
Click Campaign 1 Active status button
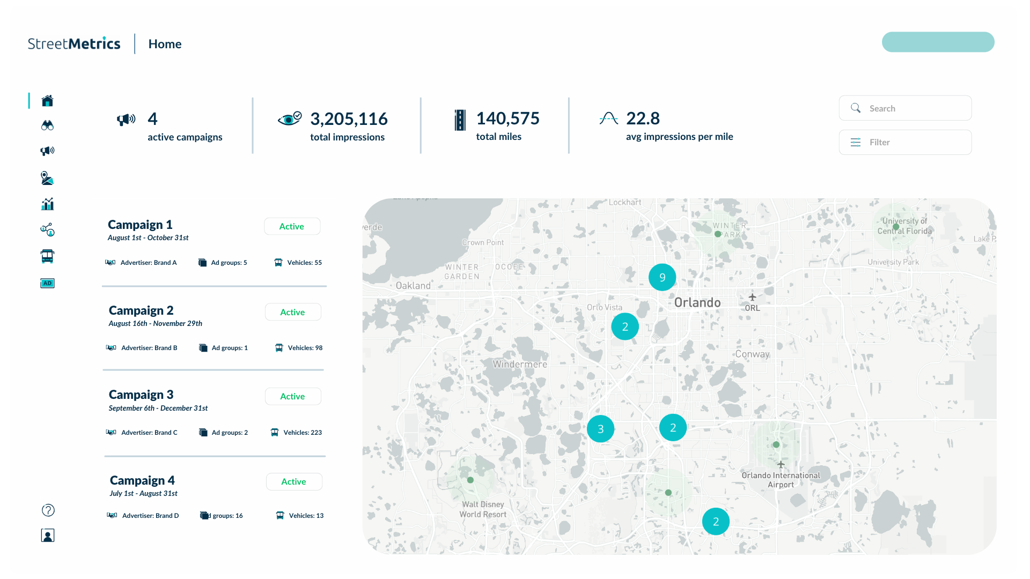click(292, 226)
